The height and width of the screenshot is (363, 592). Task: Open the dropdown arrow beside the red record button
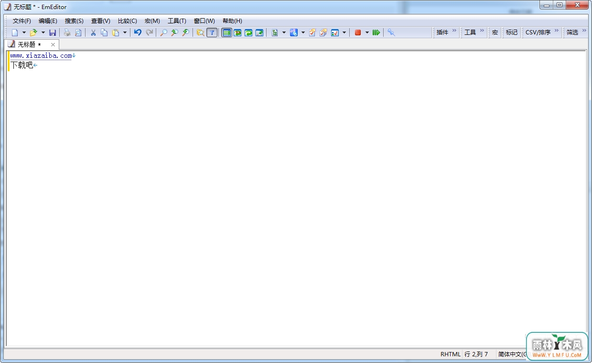(367, 32)
